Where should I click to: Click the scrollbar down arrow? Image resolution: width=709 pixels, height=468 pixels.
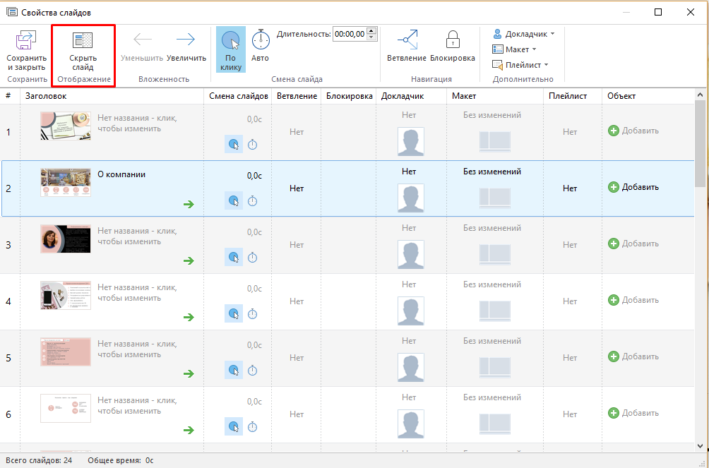[701, 448]
